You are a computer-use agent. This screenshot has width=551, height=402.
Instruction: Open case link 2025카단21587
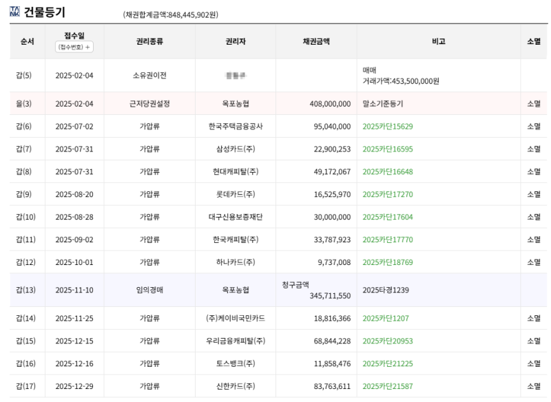coord(388,386)
